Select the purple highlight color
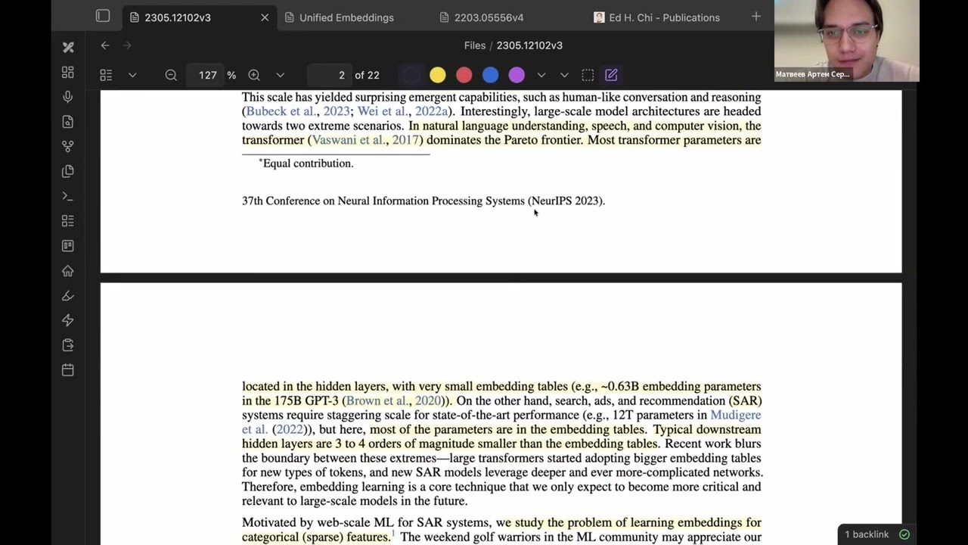This screenshot has height=545, width=968. tap(517, 75)
